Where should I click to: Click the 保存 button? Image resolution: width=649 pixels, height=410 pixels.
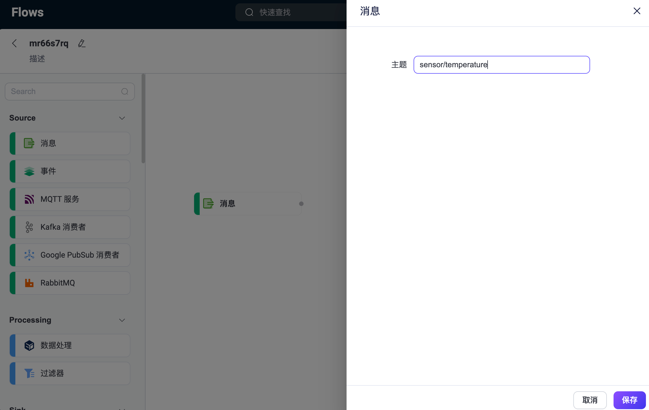[x=629, y=400]
